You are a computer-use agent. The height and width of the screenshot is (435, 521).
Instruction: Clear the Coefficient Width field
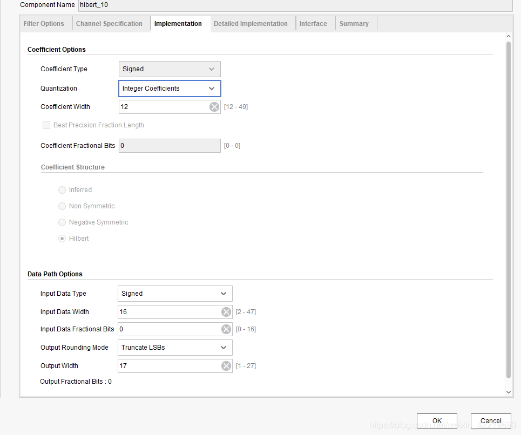pyautogui.click(x=214, y=107)
